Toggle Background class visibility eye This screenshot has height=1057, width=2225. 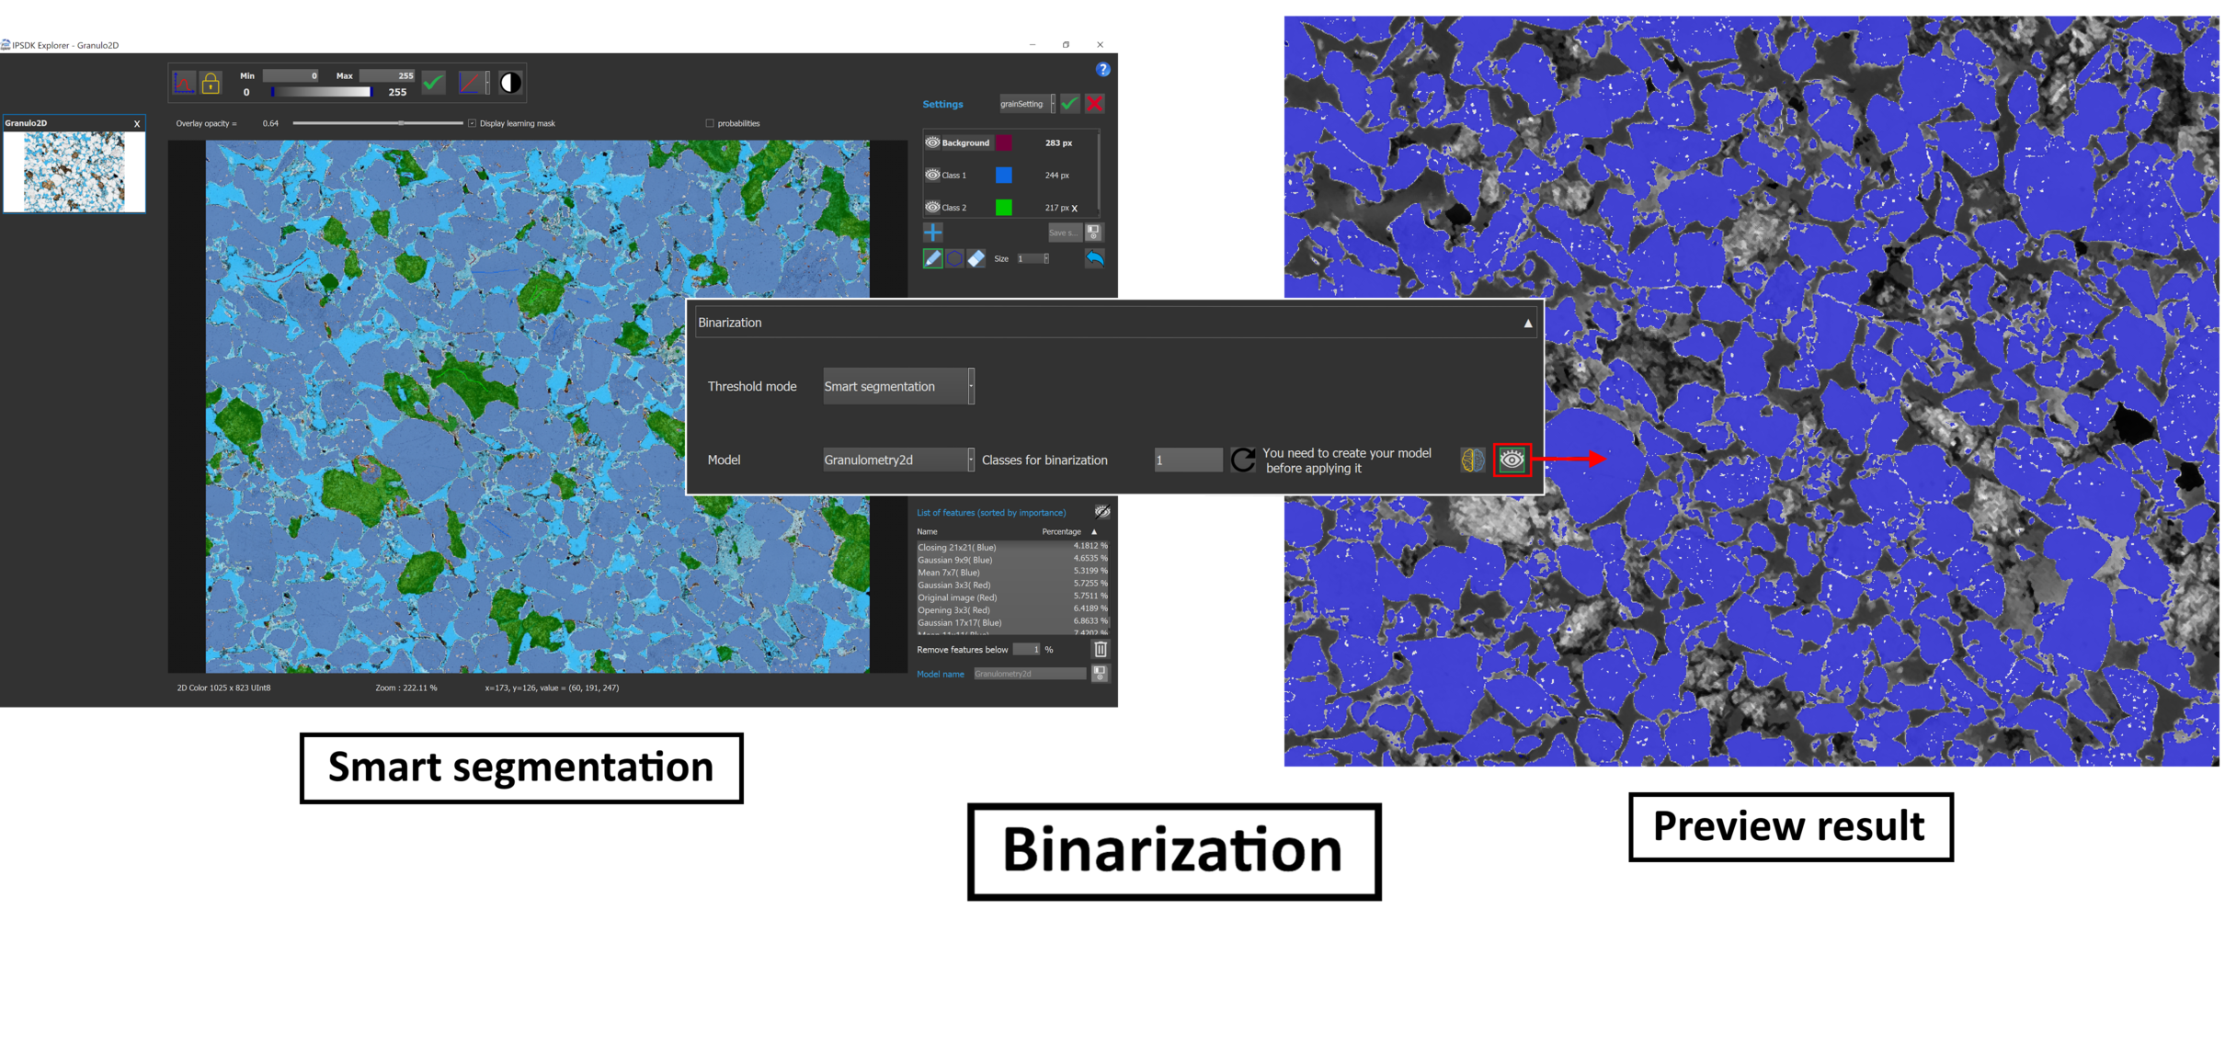click(932, 142)
